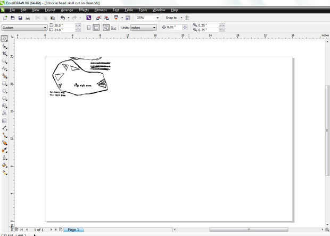Select the Crop tool
Viewport: 330px width, 236px height.
click(x=4, y=54)
